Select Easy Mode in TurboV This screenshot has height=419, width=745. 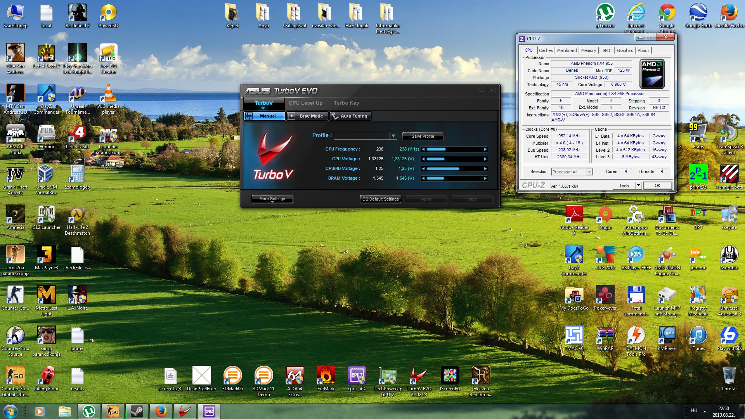(x=307, y=116)
